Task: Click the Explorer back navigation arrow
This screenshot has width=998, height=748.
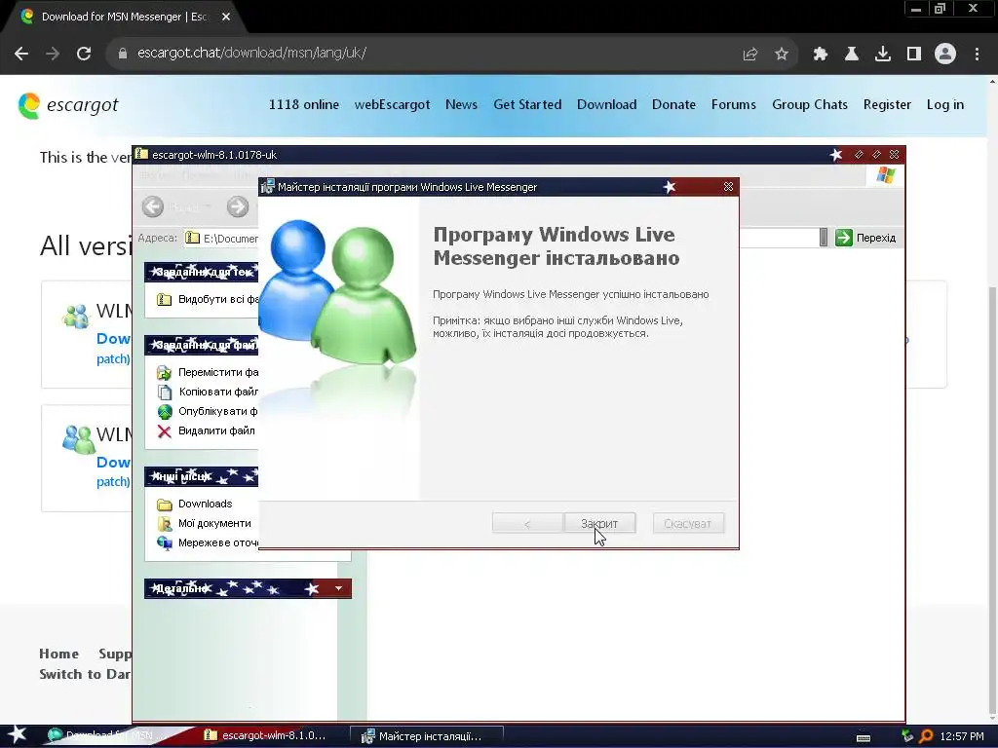Action: point(153,206)
